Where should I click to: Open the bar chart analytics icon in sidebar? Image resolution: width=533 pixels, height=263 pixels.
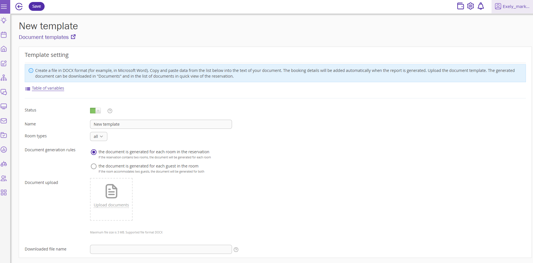point(4,150)
